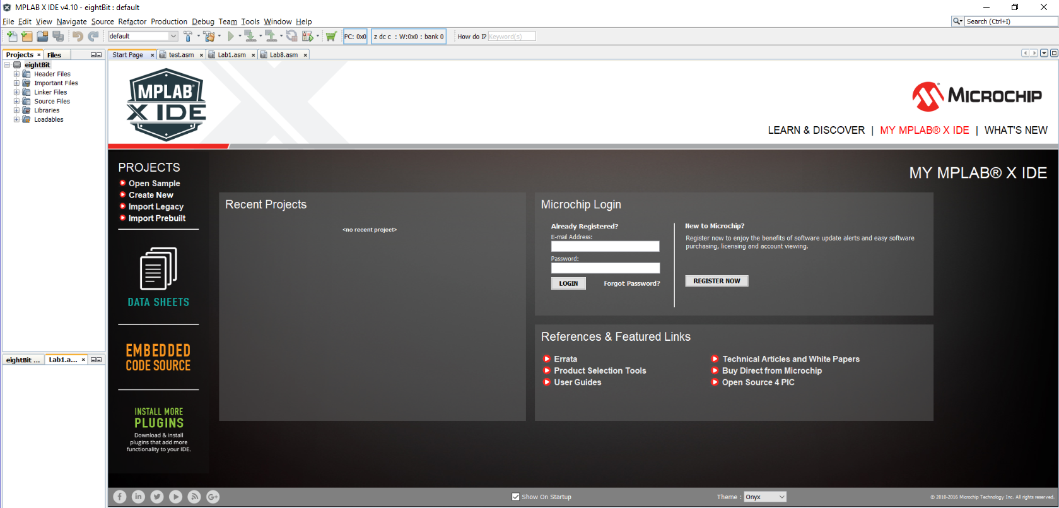
Task: Click the New File toolbar icon
Action: pos(12,37)
